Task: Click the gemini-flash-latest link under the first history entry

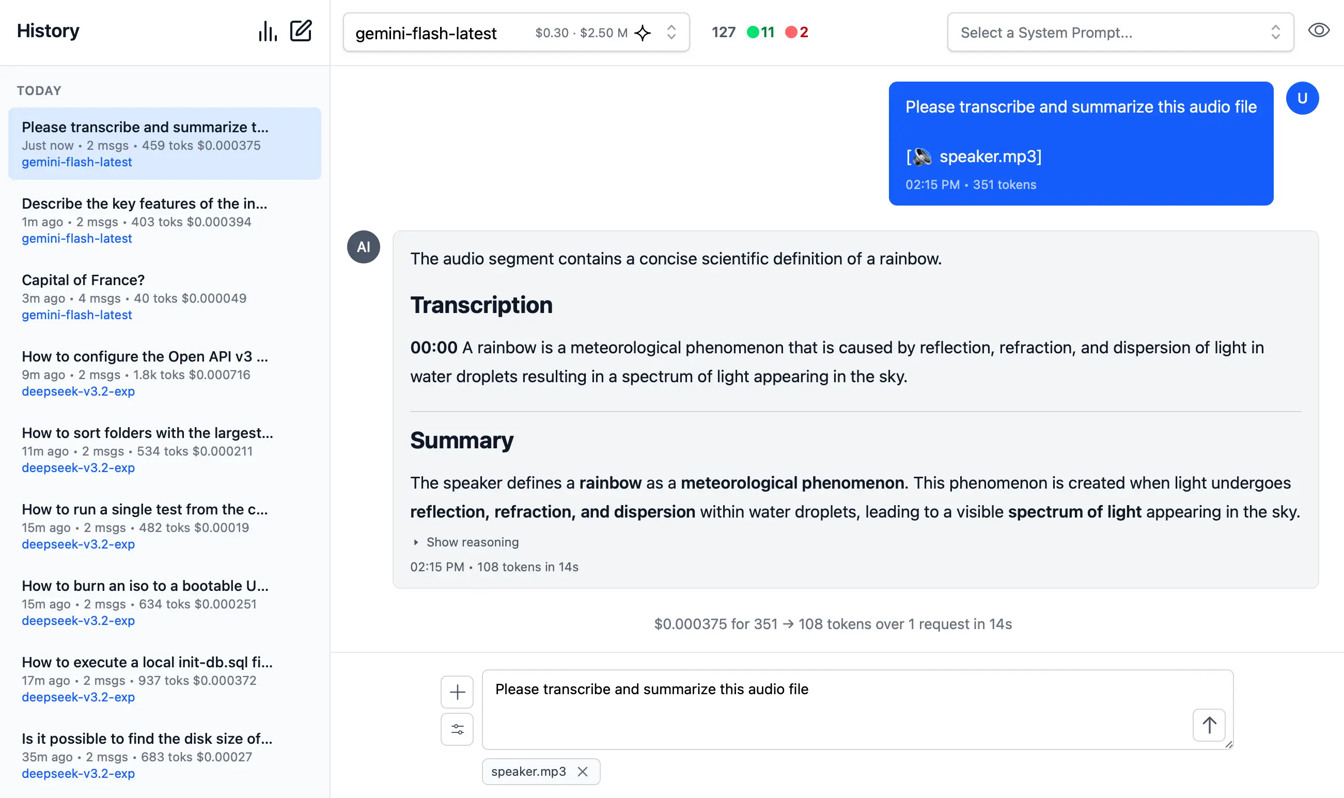Action: [77, 162]
